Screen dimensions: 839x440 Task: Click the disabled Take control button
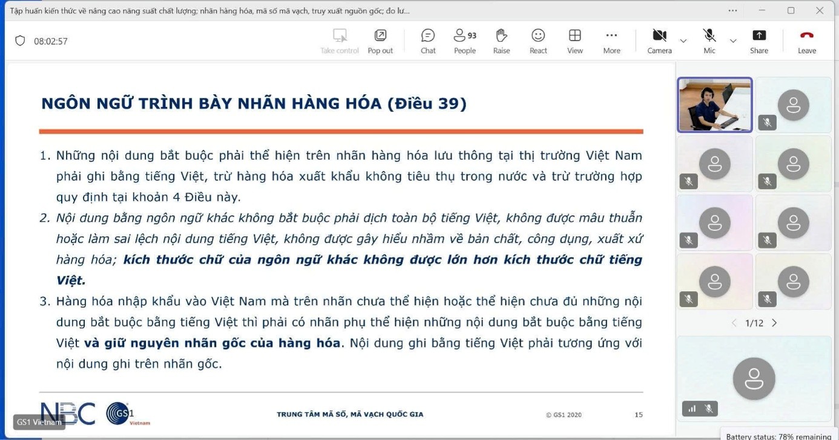[x=340, y=41]
